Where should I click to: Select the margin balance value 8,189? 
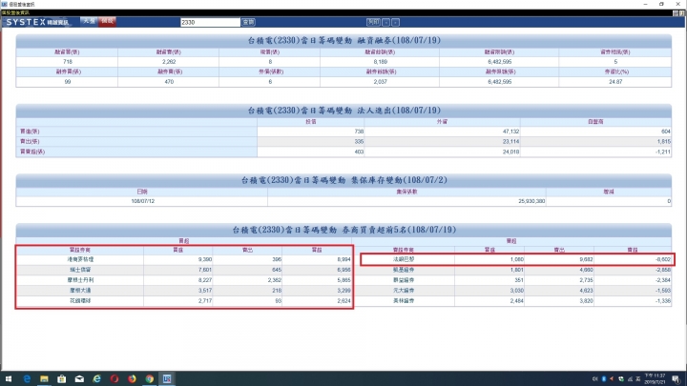pos(381,62)
